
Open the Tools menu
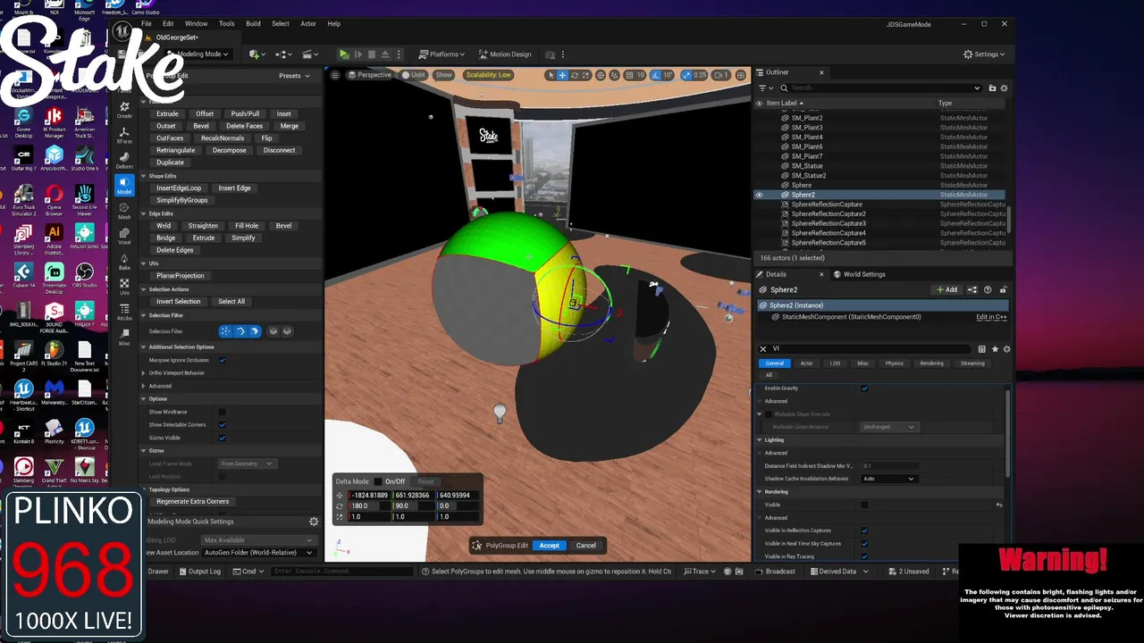click(227, 24)
